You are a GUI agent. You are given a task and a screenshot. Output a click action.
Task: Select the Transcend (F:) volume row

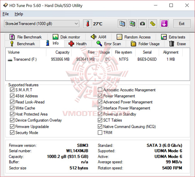click(x=97, y=59)
